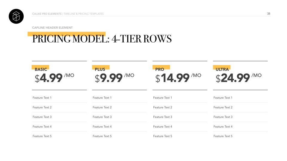This screenshot has width=287, height=161.
Task: Click the "CAPLINE HEADER ELEMENT" caption
Action: 52,28
